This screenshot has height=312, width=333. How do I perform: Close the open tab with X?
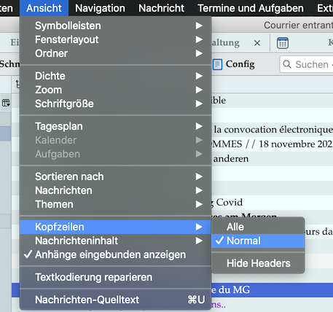click(257, 43)
